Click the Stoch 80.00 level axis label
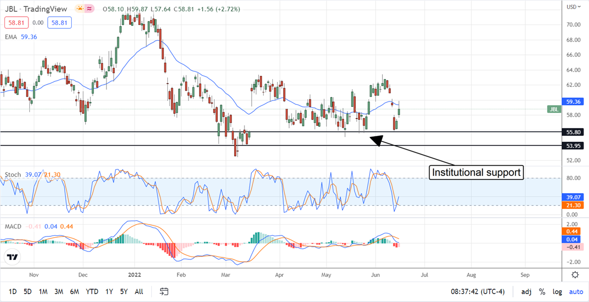 [573, 178]
